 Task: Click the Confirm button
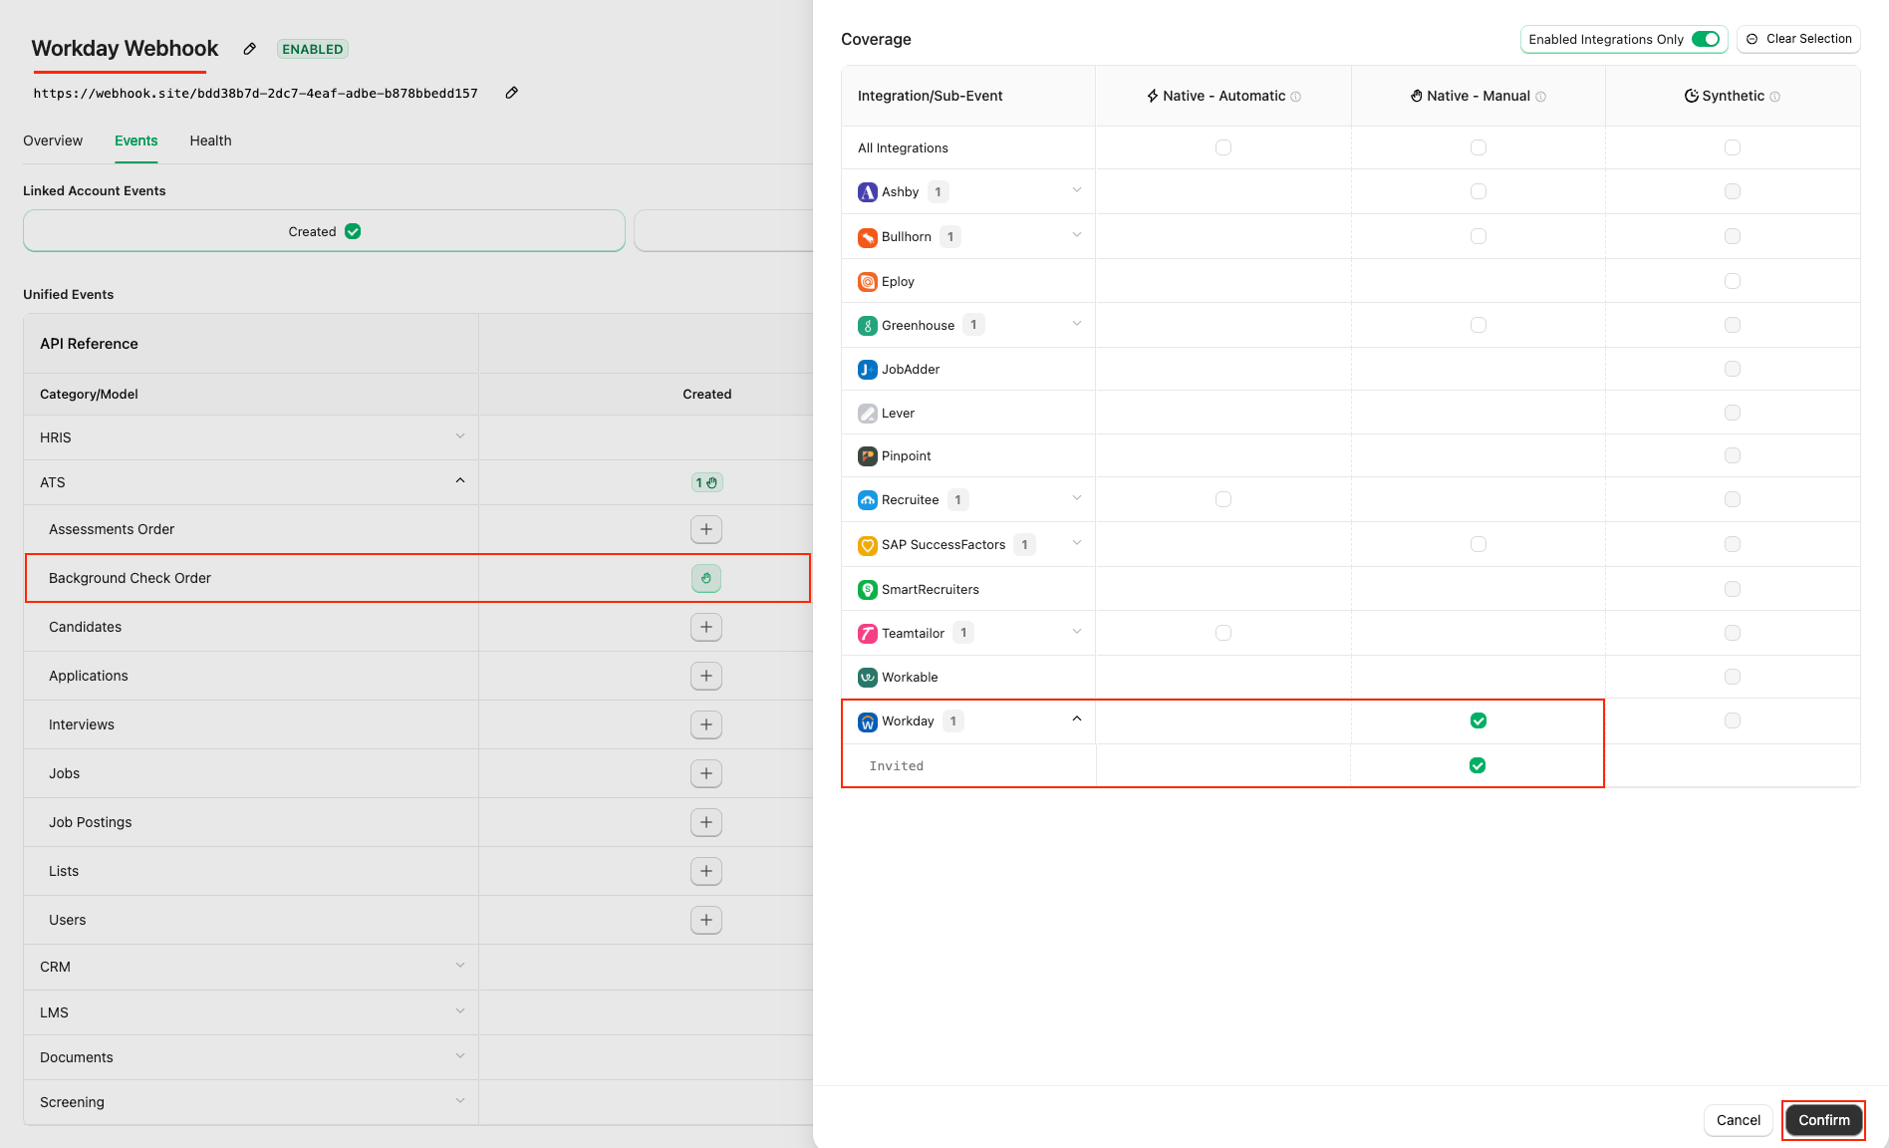1823,1120
